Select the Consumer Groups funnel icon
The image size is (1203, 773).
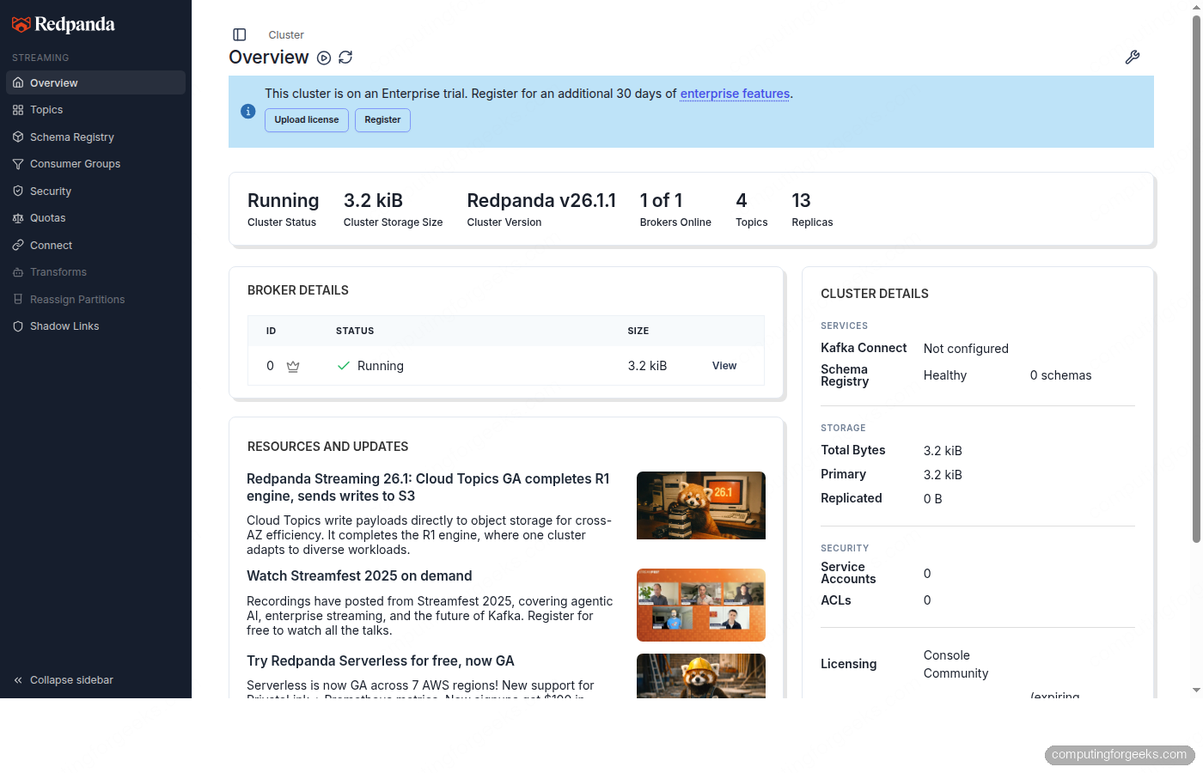(x=16, y=163)
